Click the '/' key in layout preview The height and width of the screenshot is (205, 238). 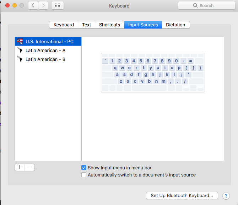tap(185, 81)
